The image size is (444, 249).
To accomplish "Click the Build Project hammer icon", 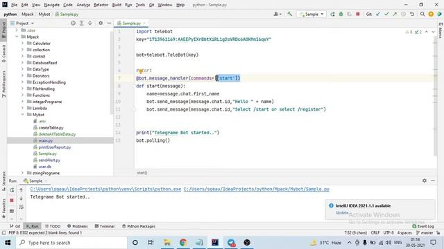I will (x=289, y=14).
